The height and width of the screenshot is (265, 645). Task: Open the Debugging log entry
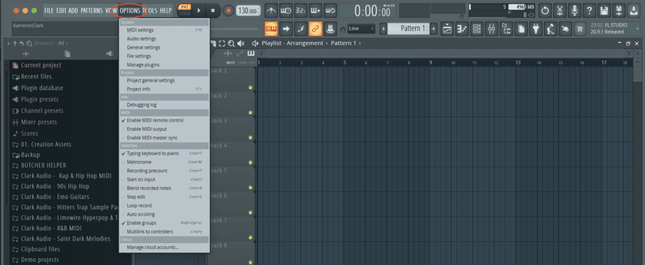(x=164, y=105)
